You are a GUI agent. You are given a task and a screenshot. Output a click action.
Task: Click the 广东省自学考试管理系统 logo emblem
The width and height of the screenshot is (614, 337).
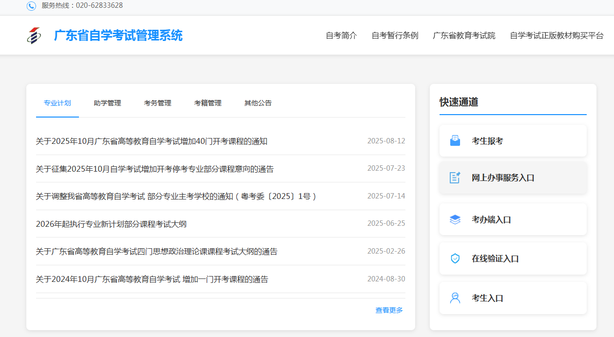34,35
